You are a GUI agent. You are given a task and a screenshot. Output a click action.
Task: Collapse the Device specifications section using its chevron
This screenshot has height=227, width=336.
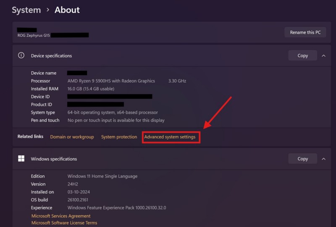[x=324, y=55]
